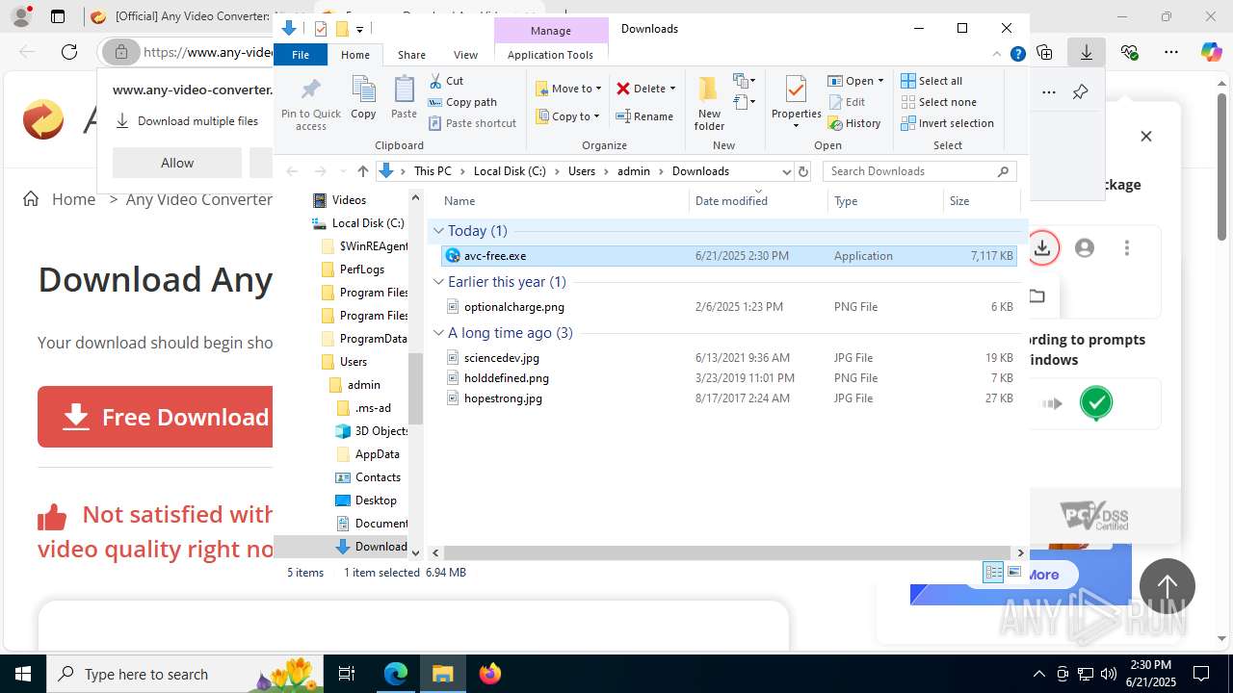Select Videos in navigation pane

tap(349, 200)
